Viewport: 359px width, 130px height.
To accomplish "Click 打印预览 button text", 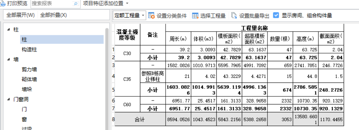I will (x=17, y=3).
